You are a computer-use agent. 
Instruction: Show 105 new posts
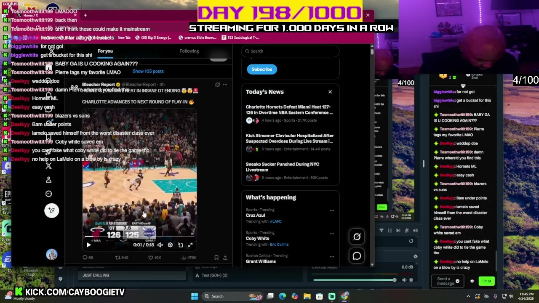[x=148, y=71]
